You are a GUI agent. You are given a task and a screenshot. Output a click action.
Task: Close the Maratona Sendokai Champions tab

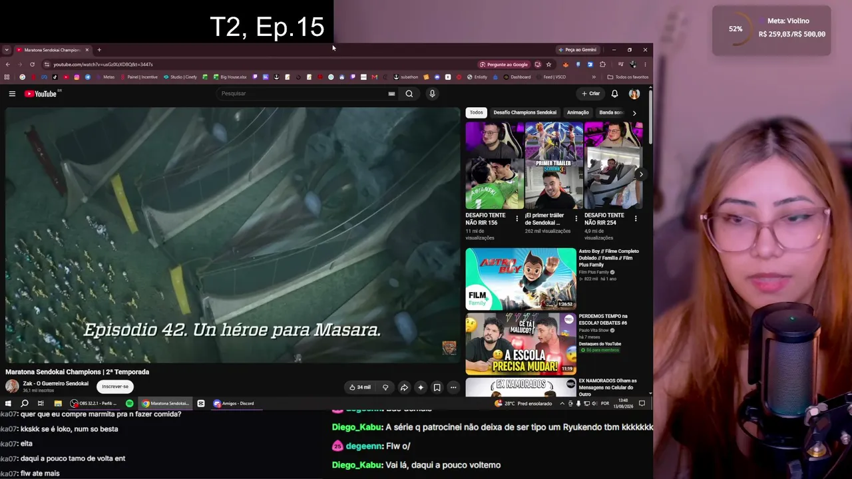87,50
